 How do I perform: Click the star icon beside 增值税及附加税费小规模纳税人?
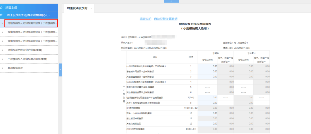1,15
